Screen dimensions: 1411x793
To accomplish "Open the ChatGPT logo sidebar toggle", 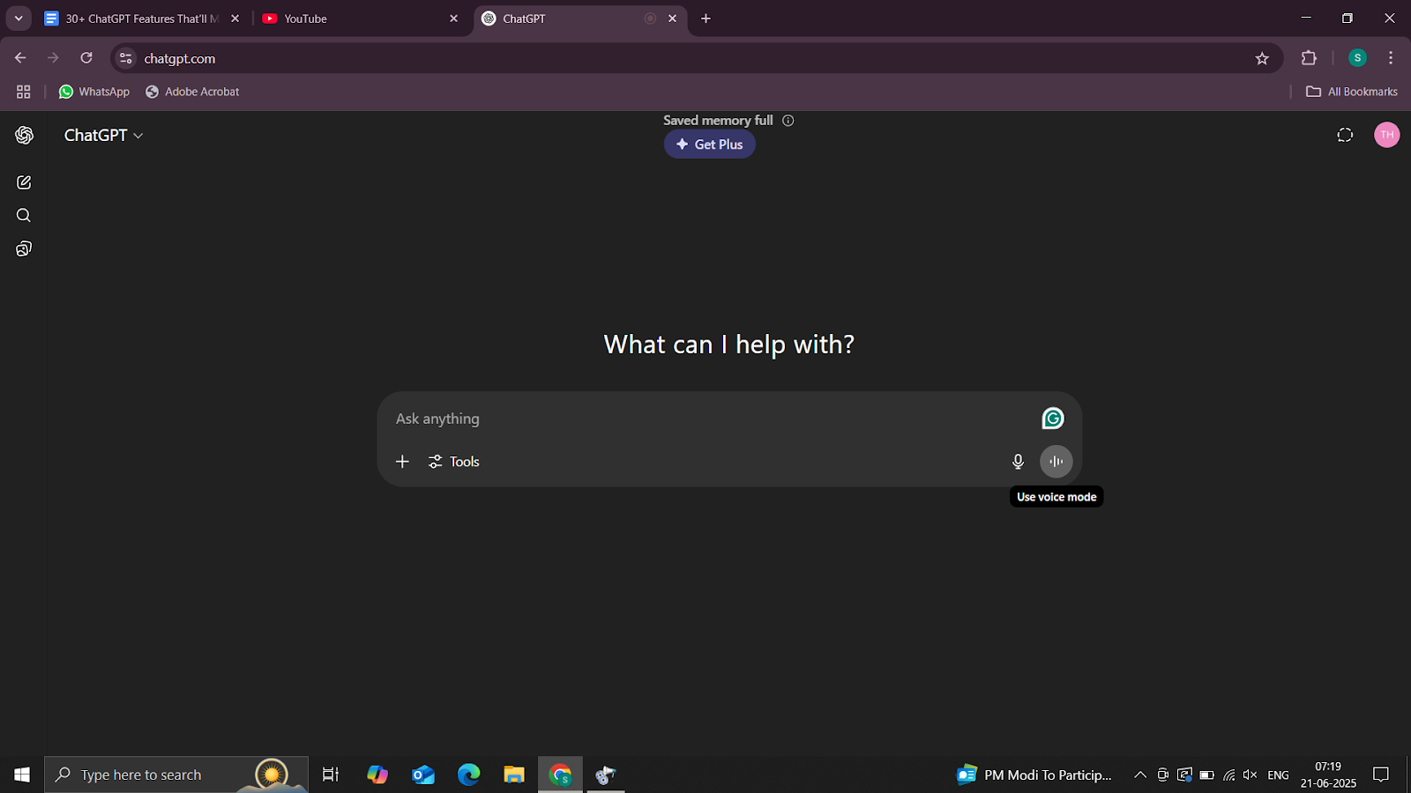I will [x=24, y=135].
